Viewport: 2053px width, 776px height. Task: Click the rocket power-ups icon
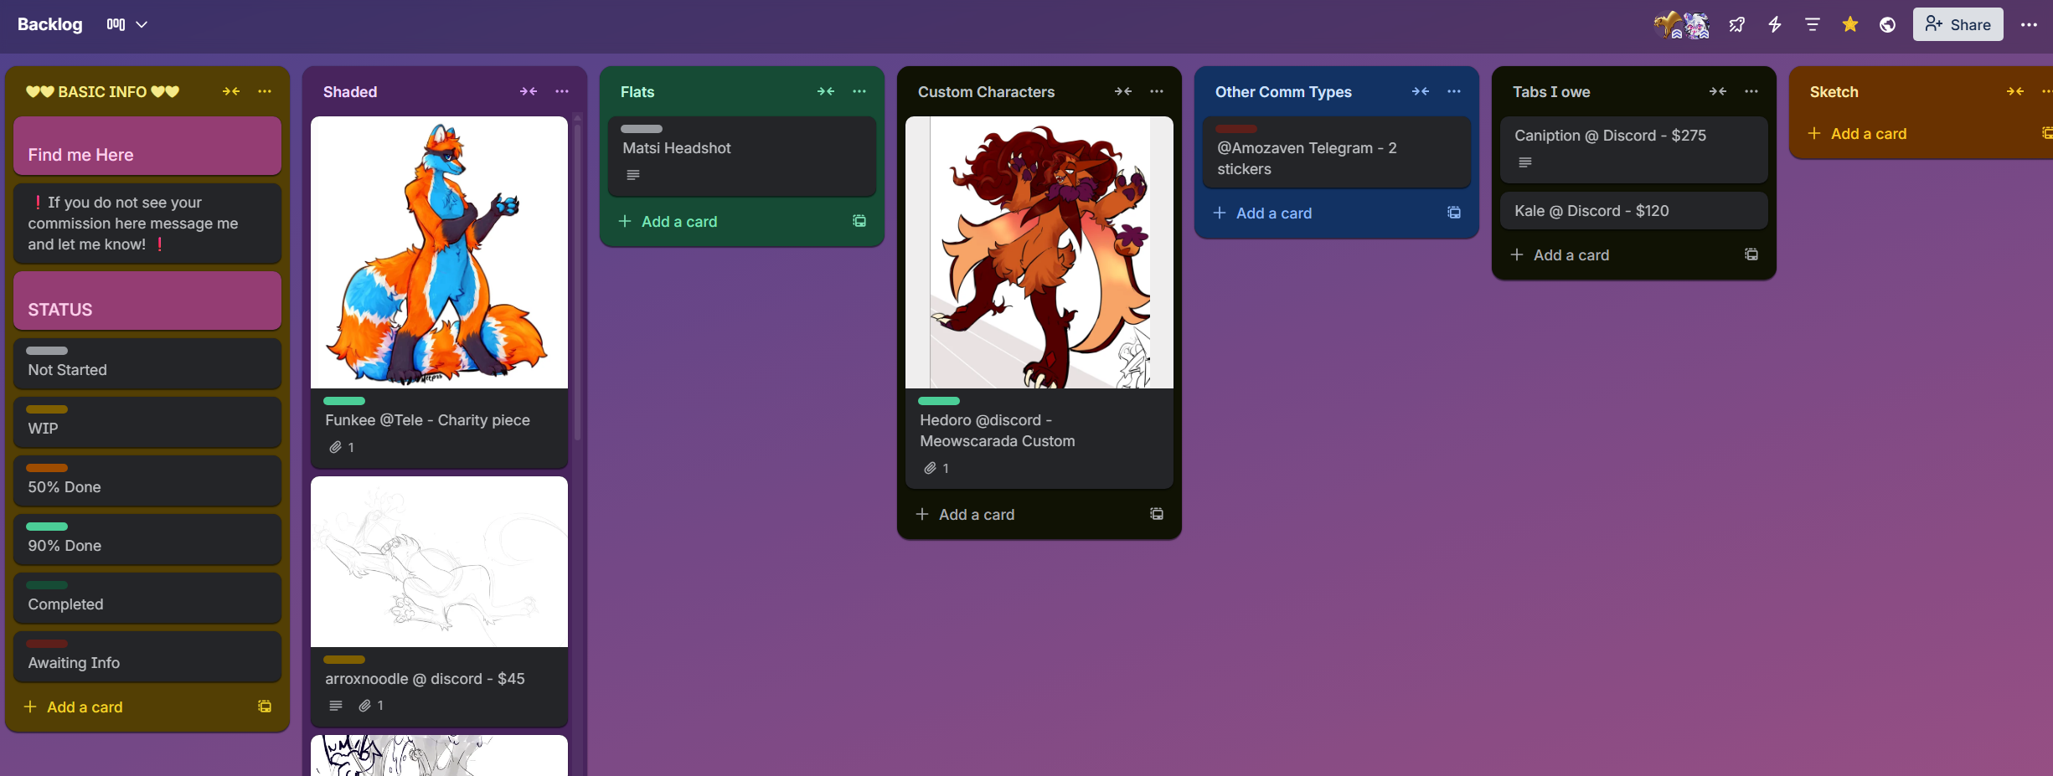tap(1737, 24)
